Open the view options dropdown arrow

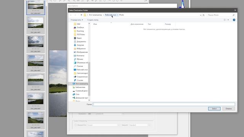(x=228, y=20)
